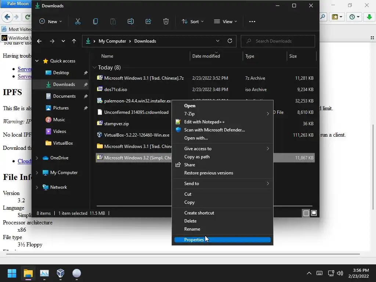This screenshot has height=282, width=376.
Task: Choose Properties in context menu
Action: coord(222,240)
